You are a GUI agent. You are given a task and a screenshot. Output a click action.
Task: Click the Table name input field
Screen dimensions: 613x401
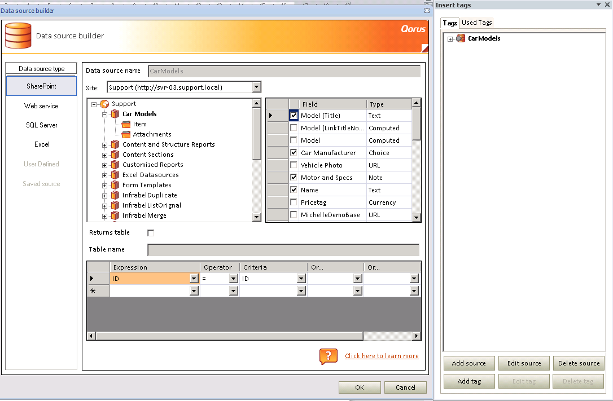tap(283, 250)
